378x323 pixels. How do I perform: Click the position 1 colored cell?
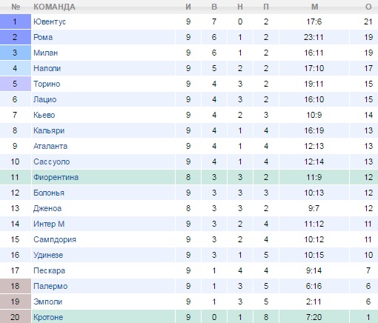pyautogui.click(x=16, y=21)
